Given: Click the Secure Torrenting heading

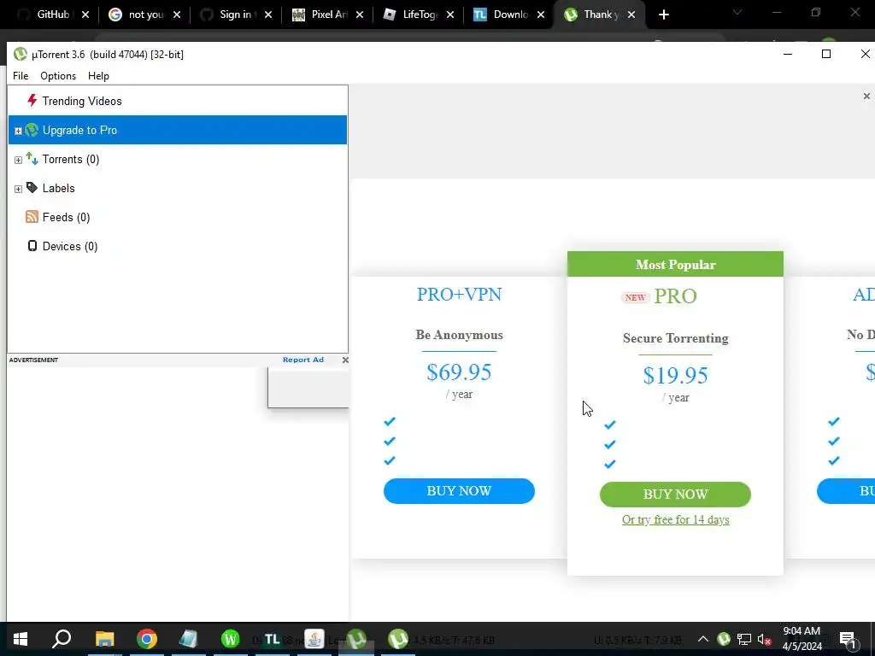Looking at the screenshot, I should click(x=675, y=338).
